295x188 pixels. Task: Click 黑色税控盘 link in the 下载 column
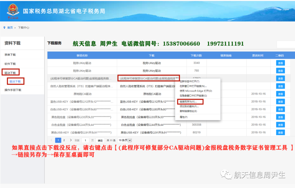[x=148, y=117]
